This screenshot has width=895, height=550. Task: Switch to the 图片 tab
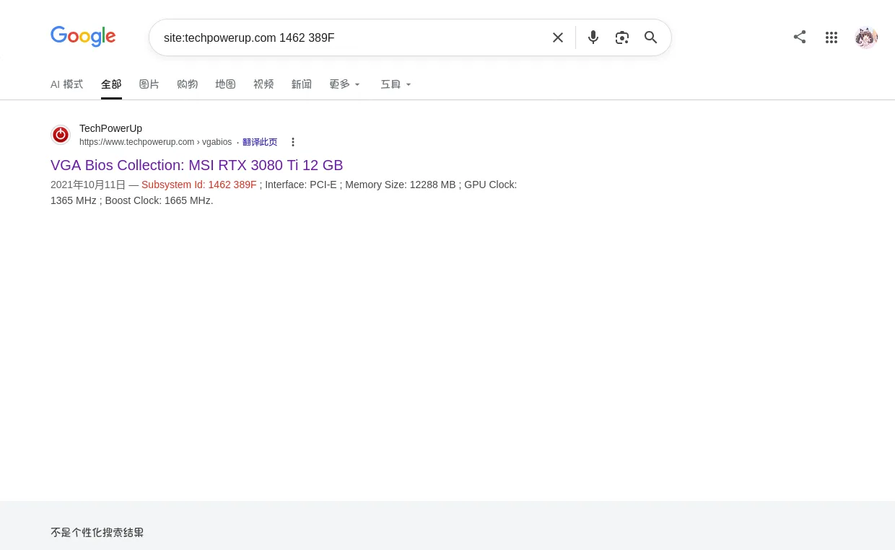[x=149, y=84]
